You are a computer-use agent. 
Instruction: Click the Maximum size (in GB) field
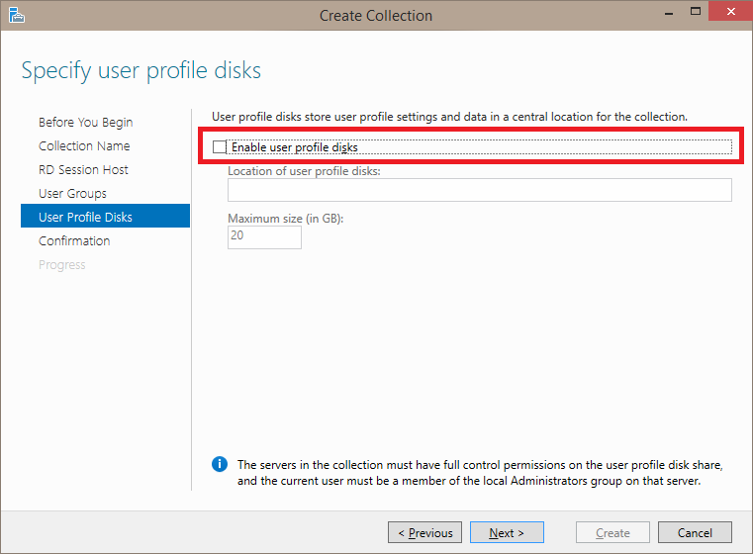[264, 237]
